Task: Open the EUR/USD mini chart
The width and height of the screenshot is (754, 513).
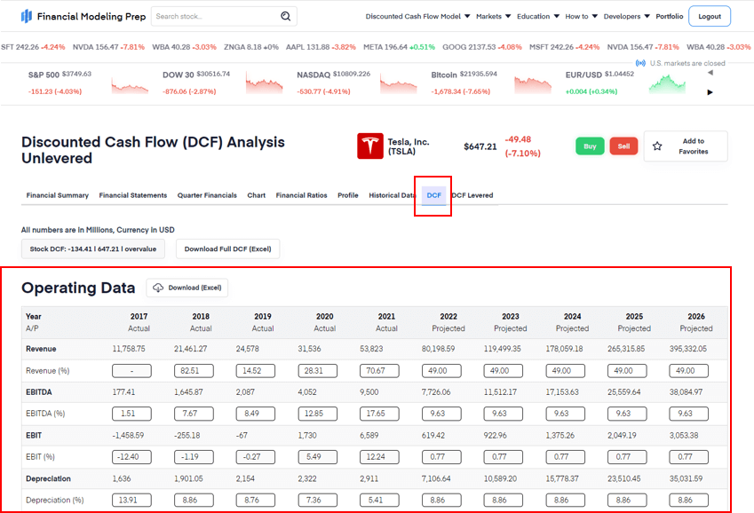Action: [x=667, y=84]
